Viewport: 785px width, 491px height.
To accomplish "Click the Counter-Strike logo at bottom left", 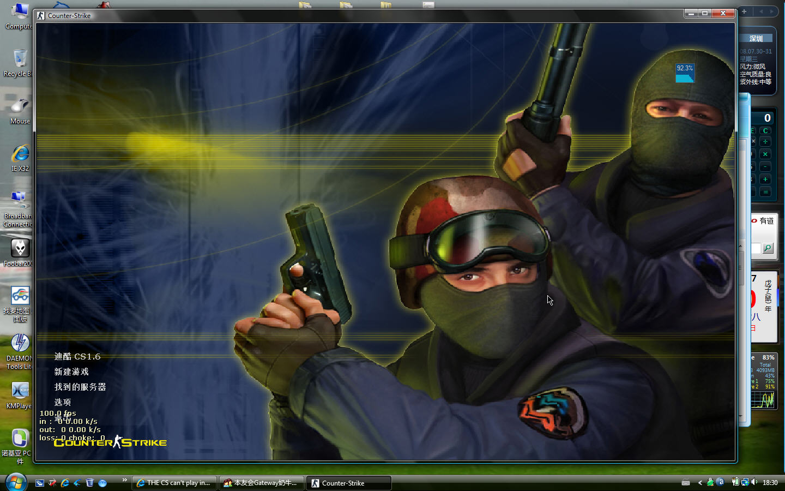I will [x=111, y=442].
